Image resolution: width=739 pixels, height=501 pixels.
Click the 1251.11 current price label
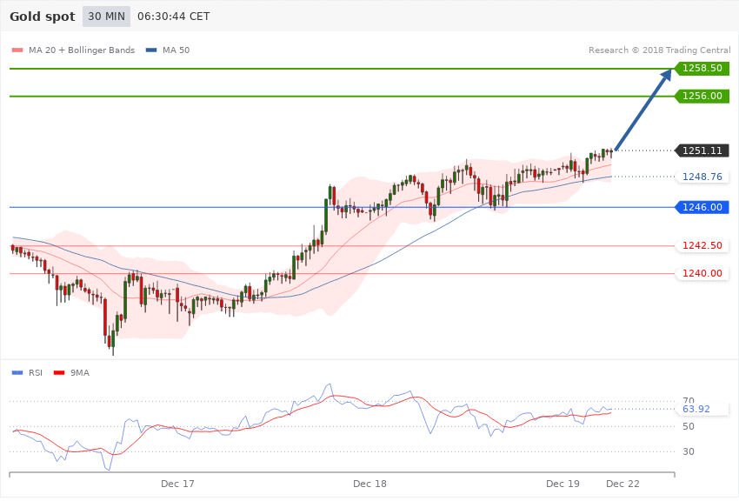click(x=702, y=150)
